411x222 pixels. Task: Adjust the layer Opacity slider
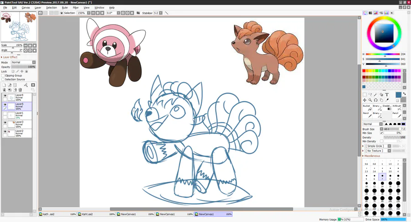coord(23,67)
